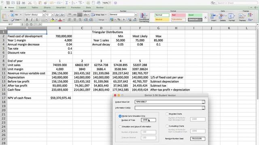Toggle Underline formatting
Screen dimensions: 259x145
pyautogui.click(x=37, y=20)
